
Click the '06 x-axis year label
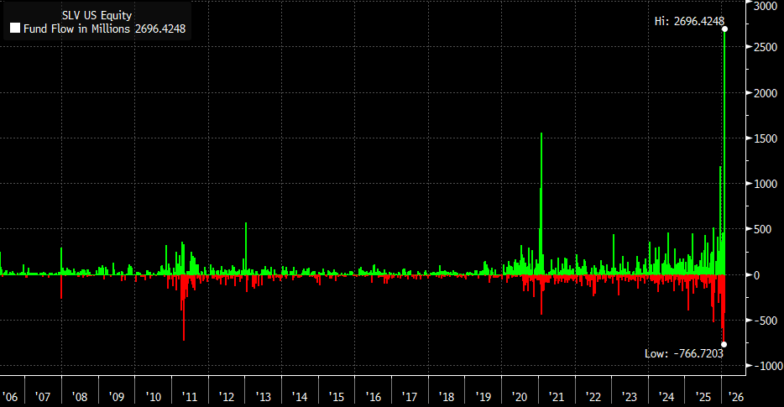[x=10, y=397]
